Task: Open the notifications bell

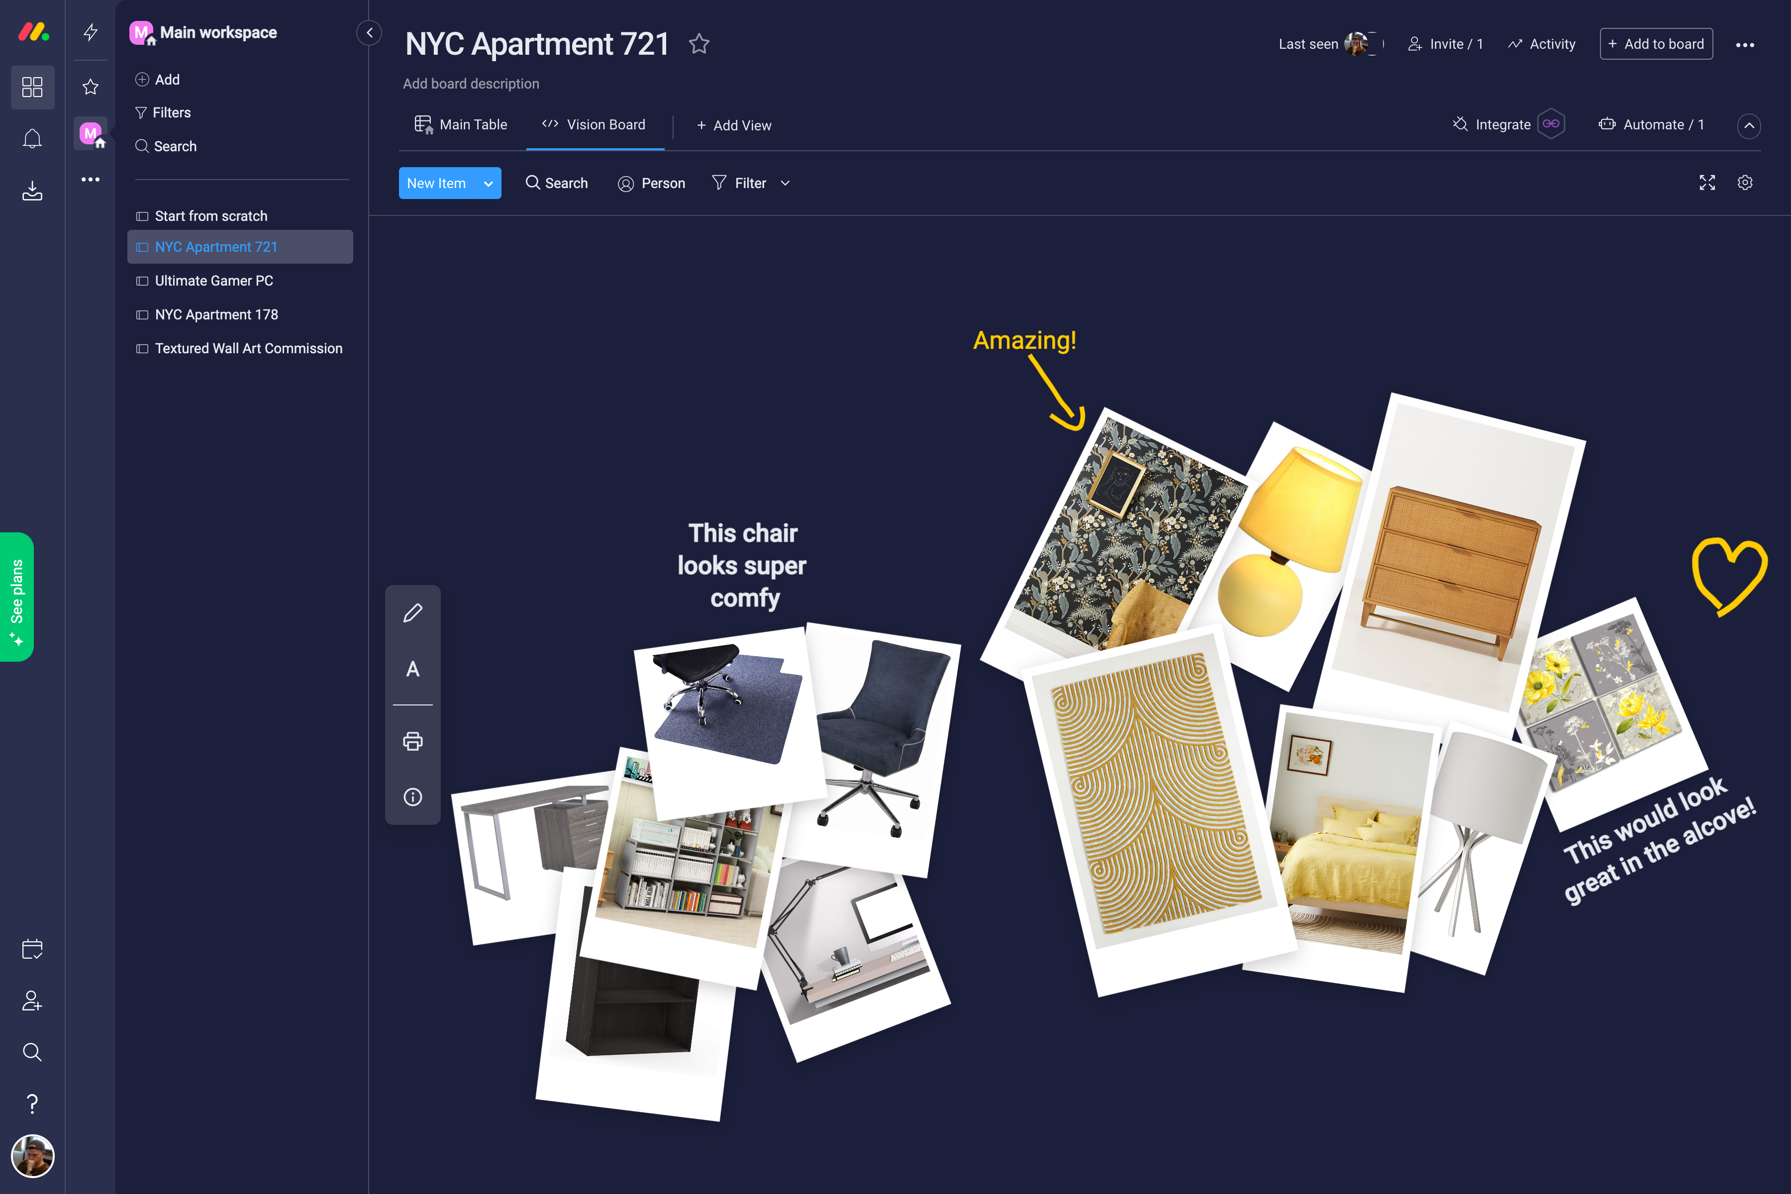Action: (x=32, y=139)
